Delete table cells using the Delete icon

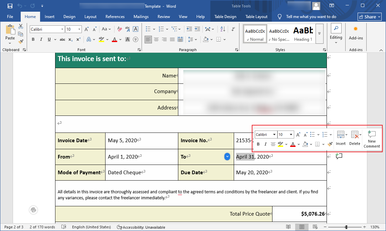(x=355, y=138)
